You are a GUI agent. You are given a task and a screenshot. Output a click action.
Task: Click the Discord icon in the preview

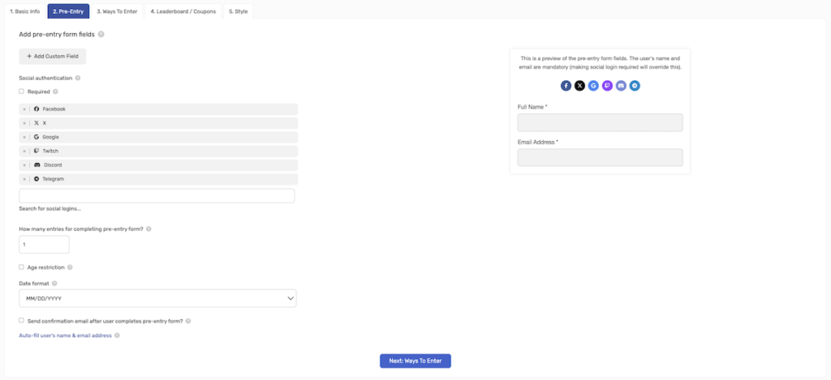coord(621,86)
